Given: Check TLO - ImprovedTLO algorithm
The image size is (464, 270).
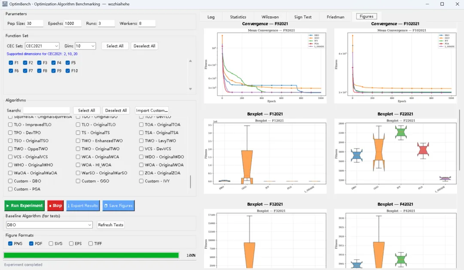Looking at the screenshot, I should [x=10, y=124].
